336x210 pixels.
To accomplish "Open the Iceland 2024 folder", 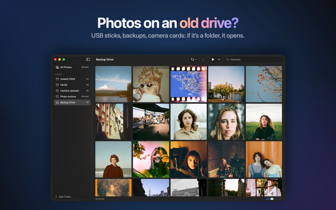I will click(72, 79).
